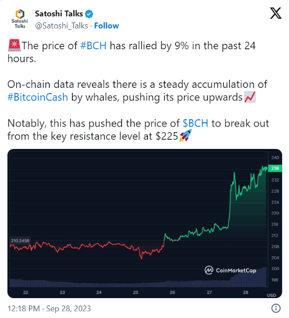Click the blue verified badge
Screen dimensions: 289x318
click(89, 14)
